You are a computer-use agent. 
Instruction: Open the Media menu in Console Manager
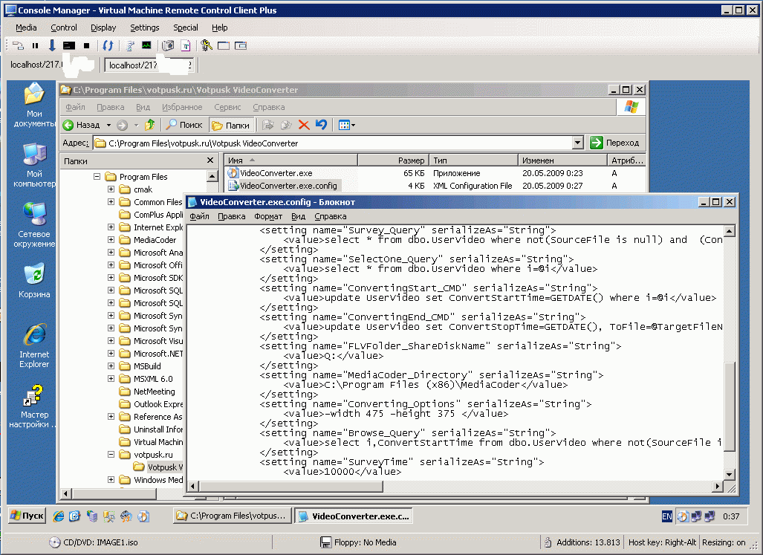26,27
